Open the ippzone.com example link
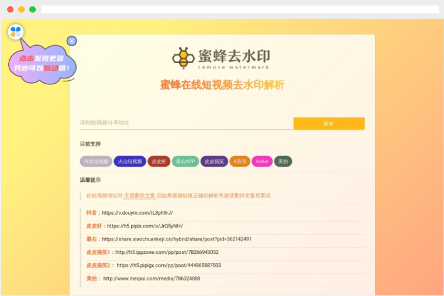 point(167,252)
